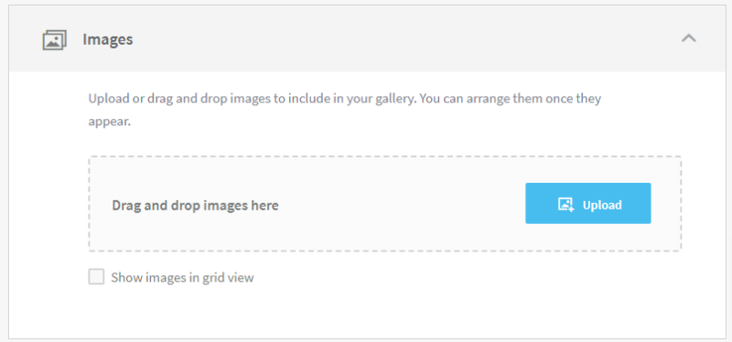This screenshot has height=342, width=732.
Task: Click the stacked pictures icon beside Images
Action: point(55,39)
